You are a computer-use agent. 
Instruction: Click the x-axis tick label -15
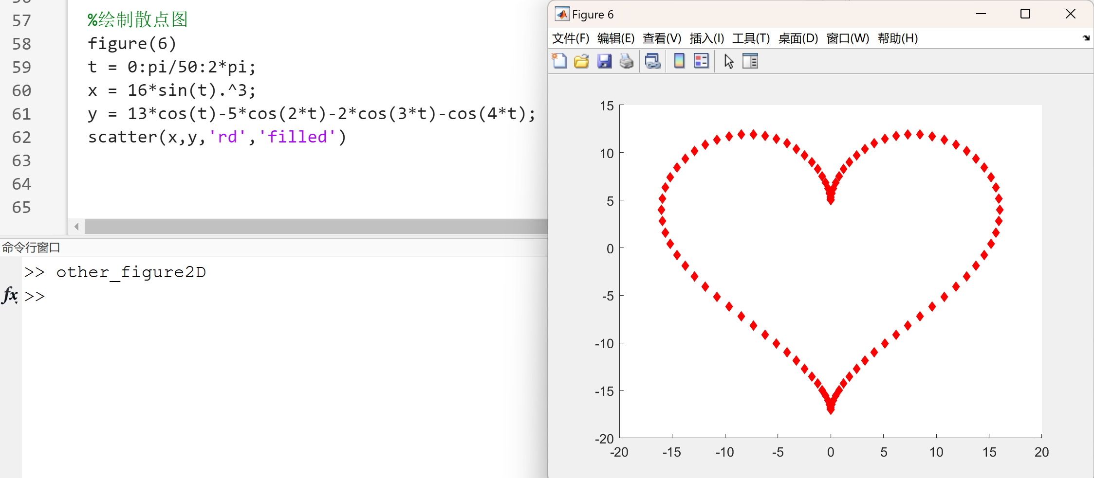pyautogui.click(x=672, y=452)
